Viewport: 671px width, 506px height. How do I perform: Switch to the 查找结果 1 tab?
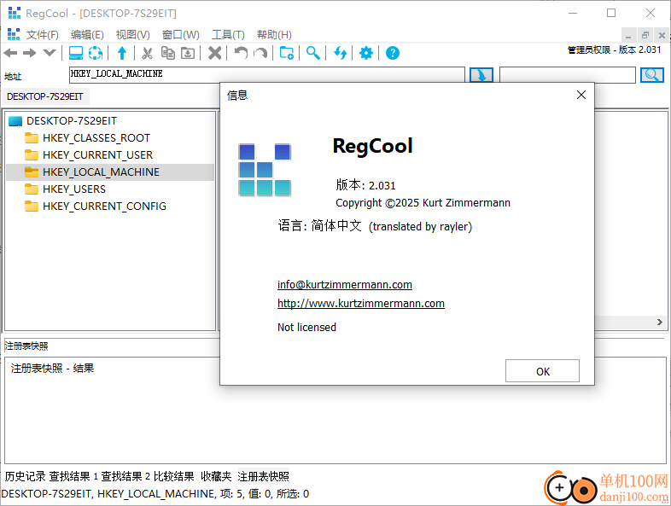(73, 476)
